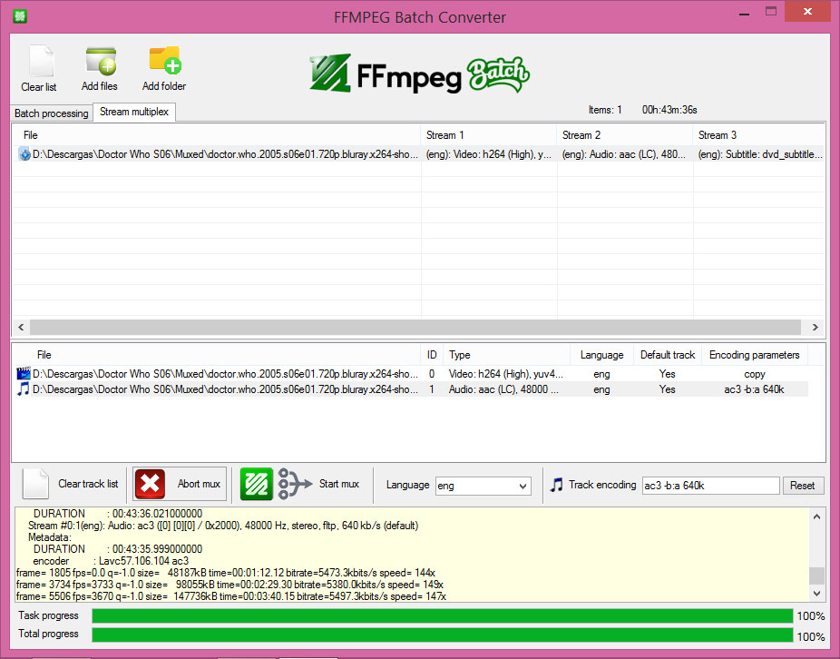Maximize the FFMPEG Batch Converter window
This screenshot has height=659, width=840.
[x=771, y=12]
